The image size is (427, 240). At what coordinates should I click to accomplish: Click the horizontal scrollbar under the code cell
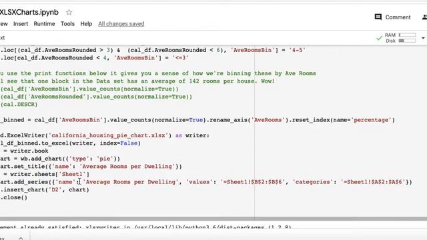[x=213, y=219]
